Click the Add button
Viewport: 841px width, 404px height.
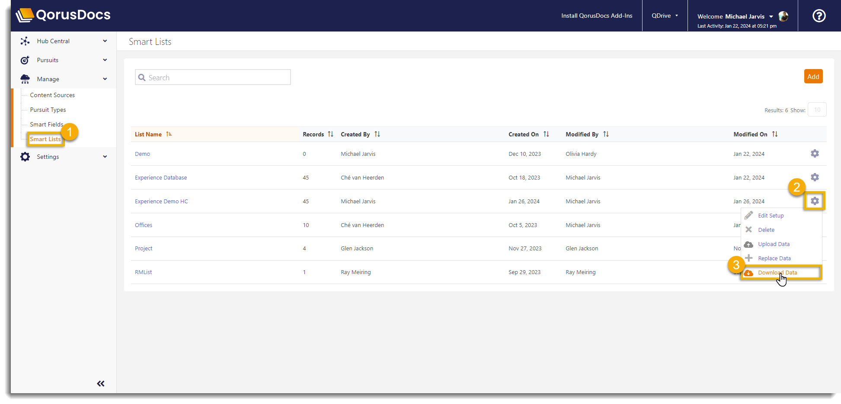[813, 76]
